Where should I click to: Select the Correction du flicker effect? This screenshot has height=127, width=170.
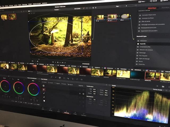148,18
